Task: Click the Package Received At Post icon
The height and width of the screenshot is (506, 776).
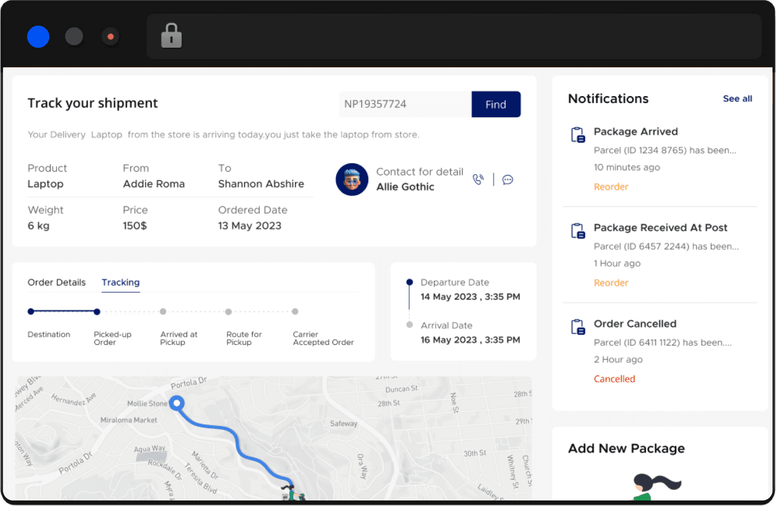Action: [x=578, y=231]
